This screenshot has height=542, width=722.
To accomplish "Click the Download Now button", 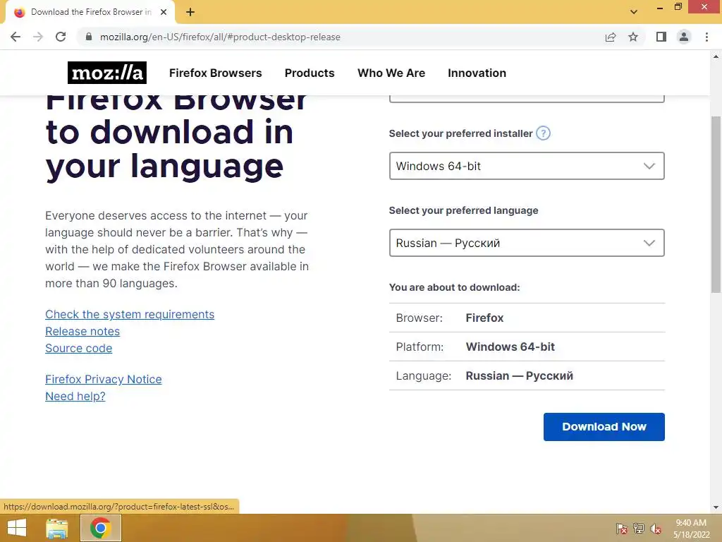I will [x=604, y=427].
